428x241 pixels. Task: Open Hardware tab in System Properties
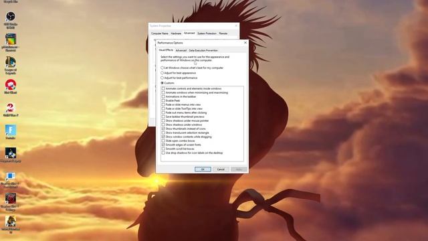point(176,33)
